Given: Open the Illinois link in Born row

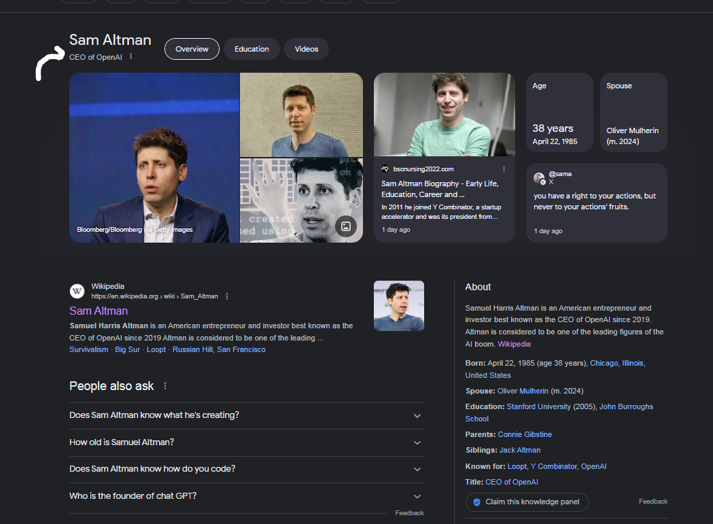Looking at the screenshot, I should [633, 363].
